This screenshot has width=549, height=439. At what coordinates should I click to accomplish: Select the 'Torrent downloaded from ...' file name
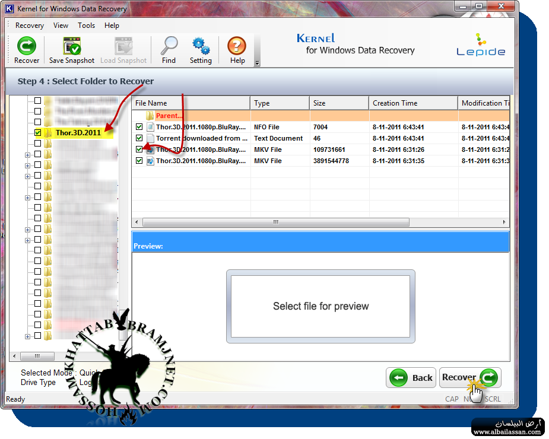pyautogui.click(x=202, y=138)
